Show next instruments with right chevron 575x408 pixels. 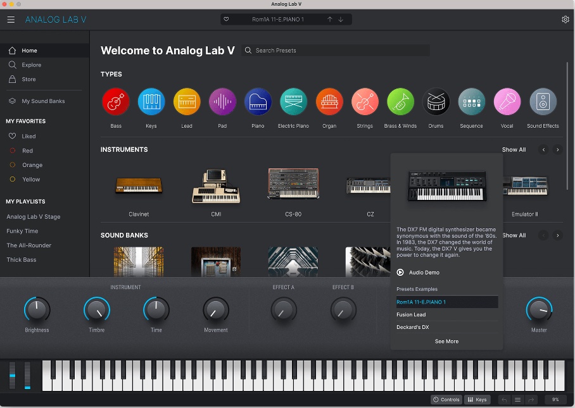click(557, 149)
